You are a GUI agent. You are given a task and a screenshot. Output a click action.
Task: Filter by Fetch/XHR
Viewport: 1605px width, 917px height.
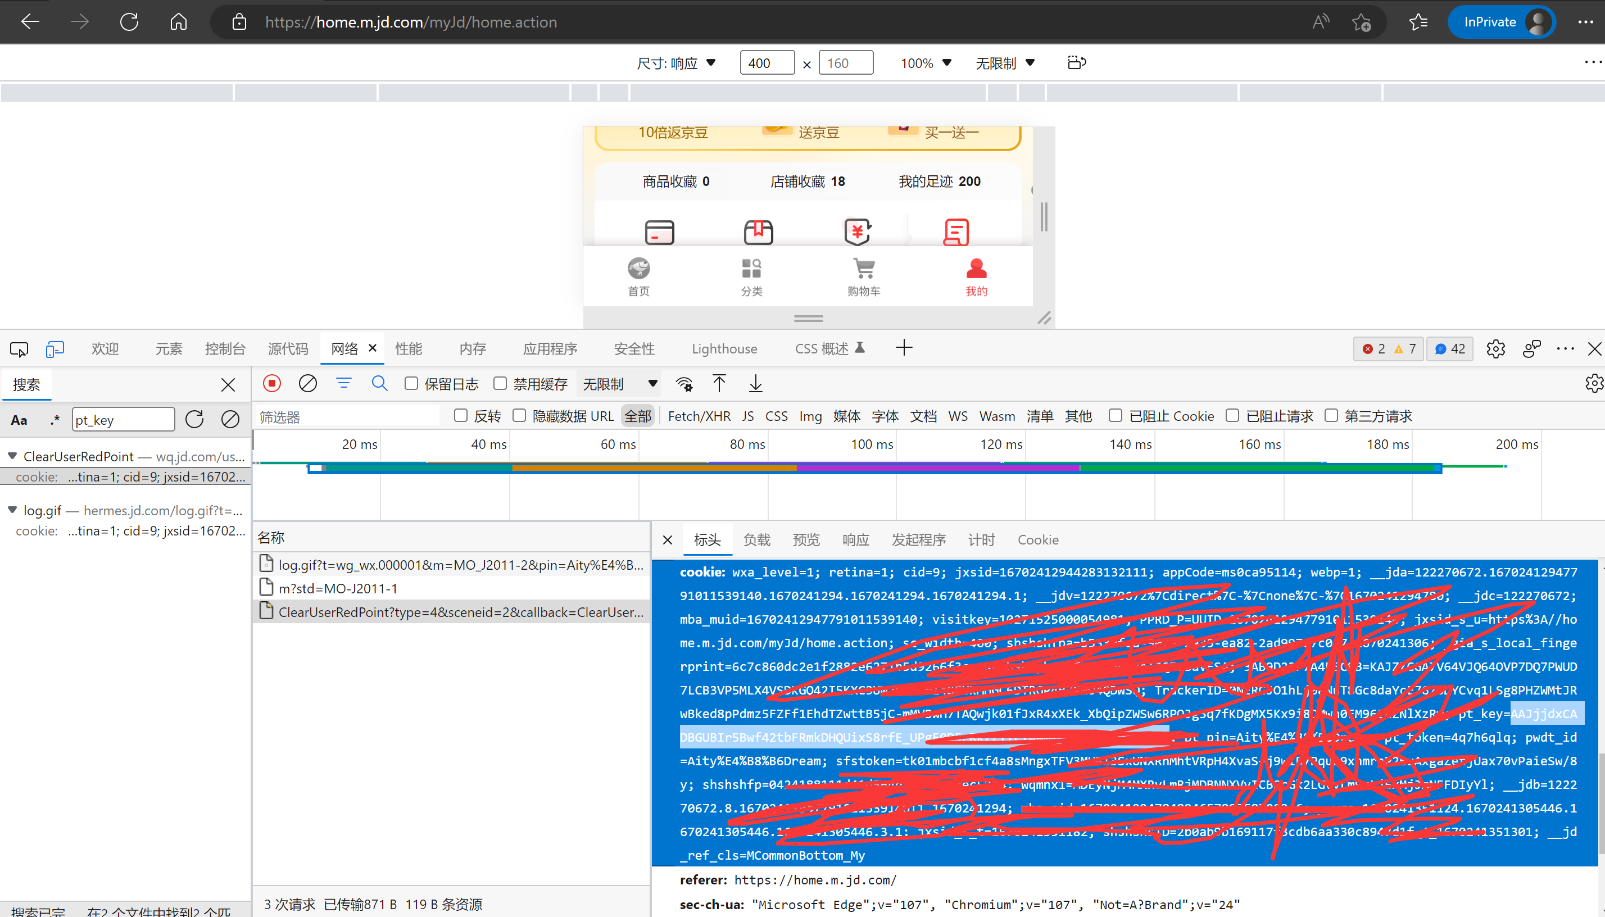[699, 416]
